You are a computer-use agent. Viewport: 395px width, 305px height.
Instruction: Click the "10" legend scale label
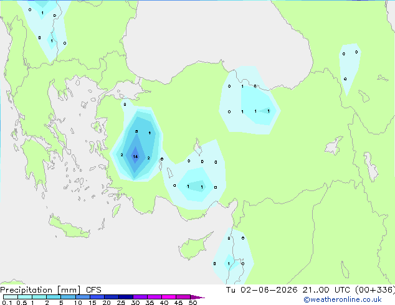pos(78,303)
